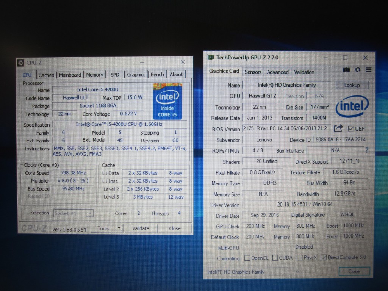
Task: Click the Intel Core i5 4200U name value
Action: (98, 89)
